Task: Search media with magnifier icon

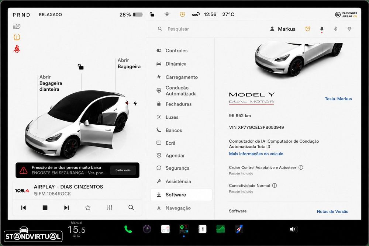Action: [x=131, y=208]
